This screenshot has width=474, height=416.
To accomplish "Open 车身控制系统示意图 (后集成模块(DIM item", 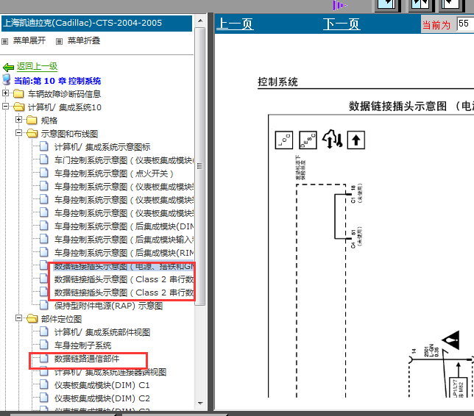I will [x=124, y=226].
